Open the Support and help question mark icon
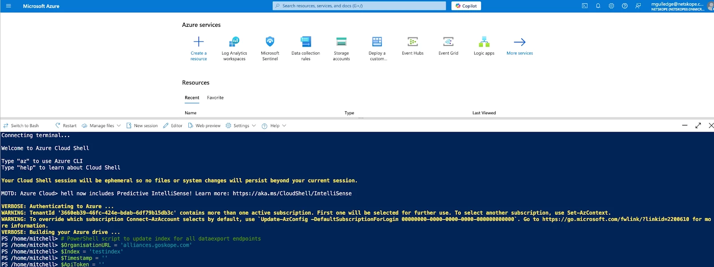 [x=625, y=6]
